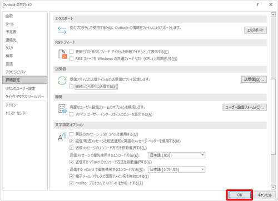
Task: Select 全般 category in sidebar
Action: [25, 16]
